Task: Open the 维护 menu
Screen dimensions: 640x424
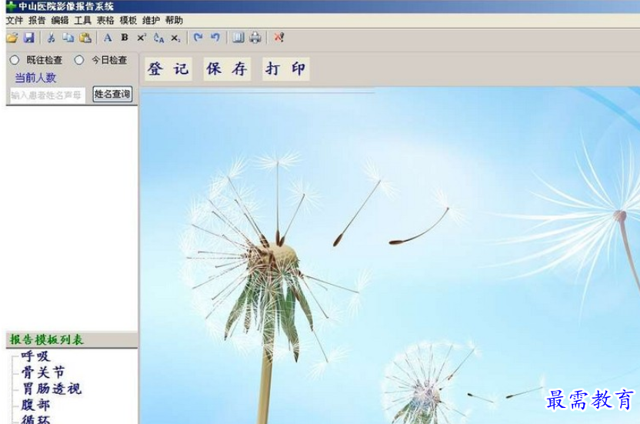Action: pyautogui.click(x=151, y=21)
